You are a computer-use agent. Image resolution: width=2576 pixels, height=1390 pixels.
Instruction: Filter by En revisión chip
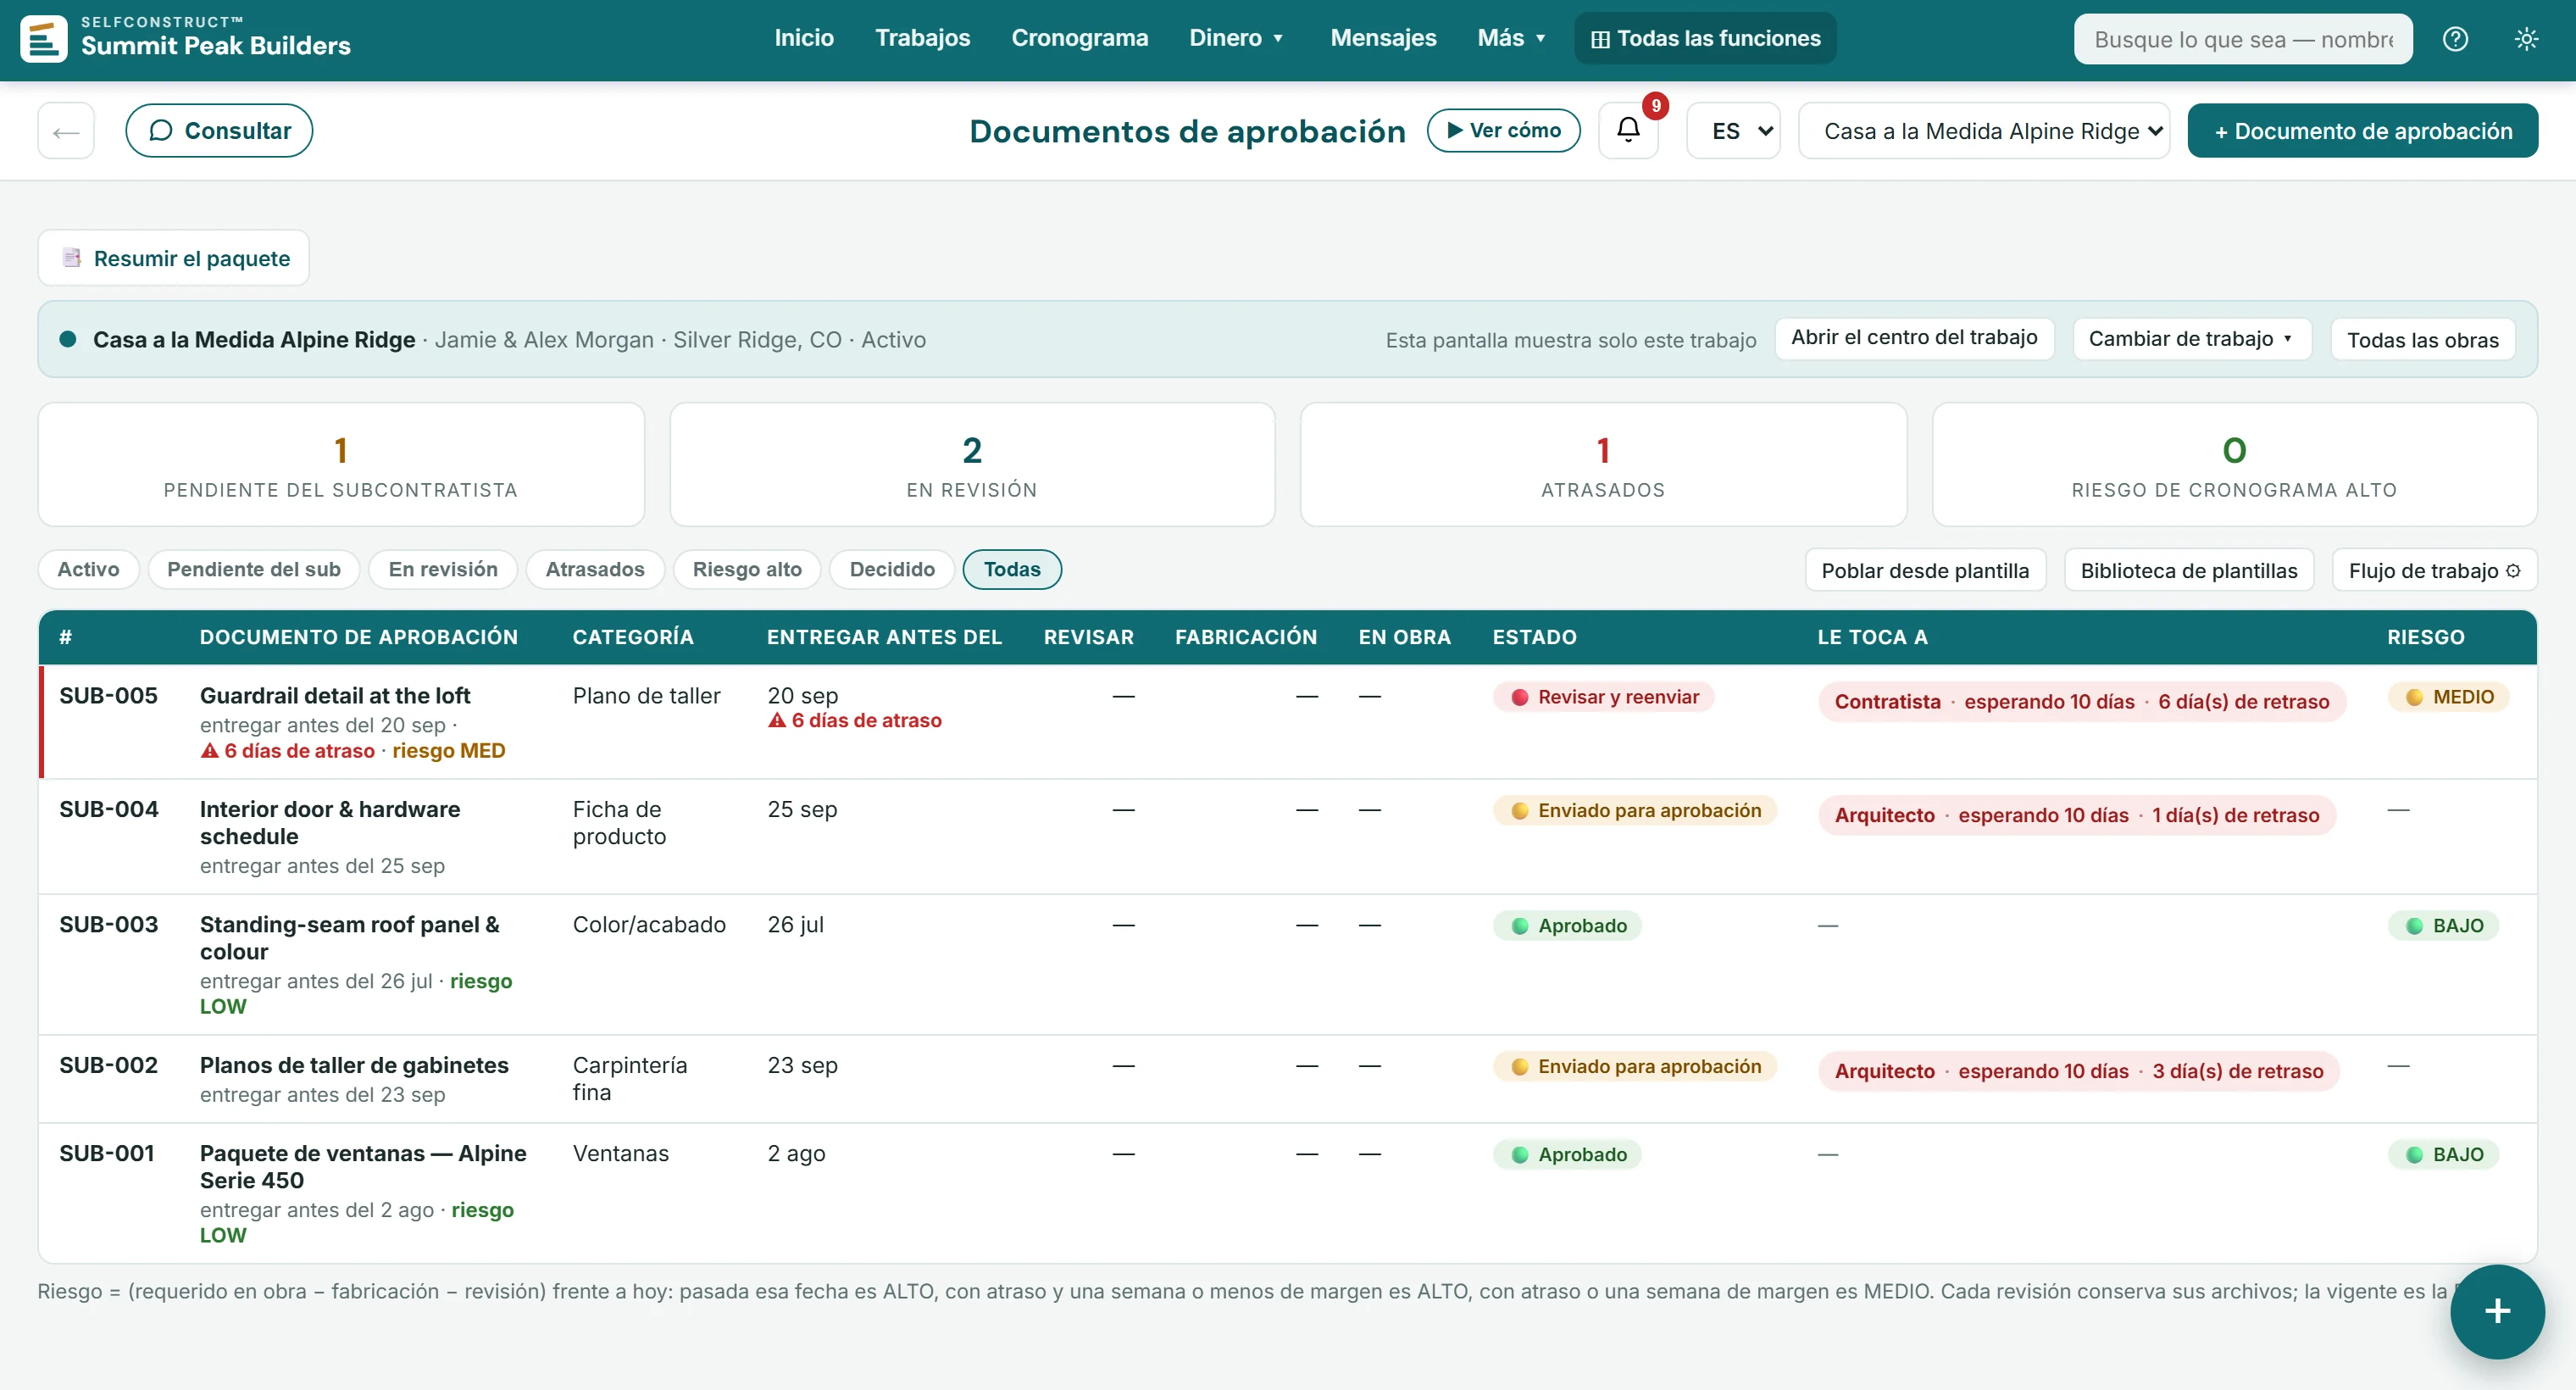tap(443, 569)
